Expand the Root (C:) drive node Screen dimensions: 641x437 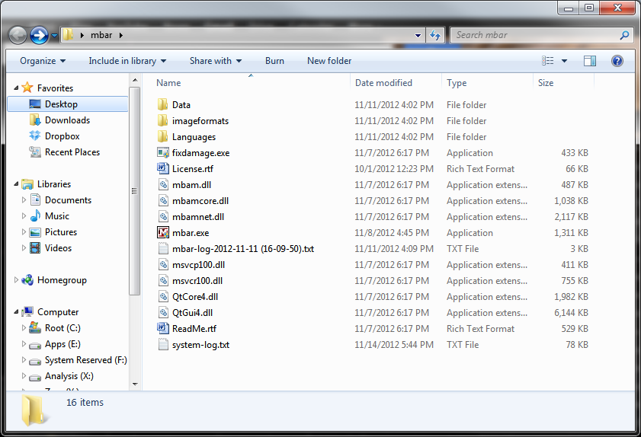[25, 328]
